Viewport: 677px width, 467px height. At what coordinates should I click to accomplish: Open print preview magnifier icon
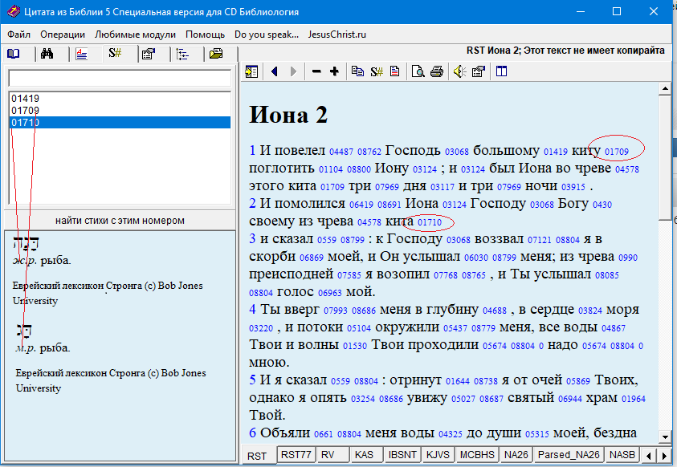pyautogui.click(x=418, y=71)
